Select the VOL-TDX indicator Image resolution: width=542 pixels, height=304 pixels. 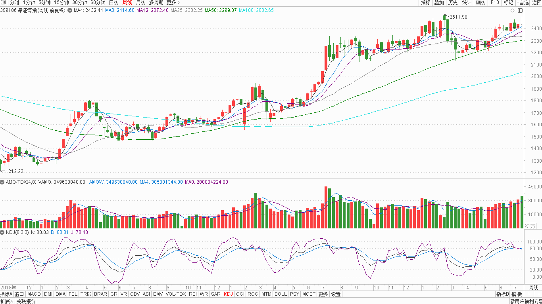tap(176, 294)
